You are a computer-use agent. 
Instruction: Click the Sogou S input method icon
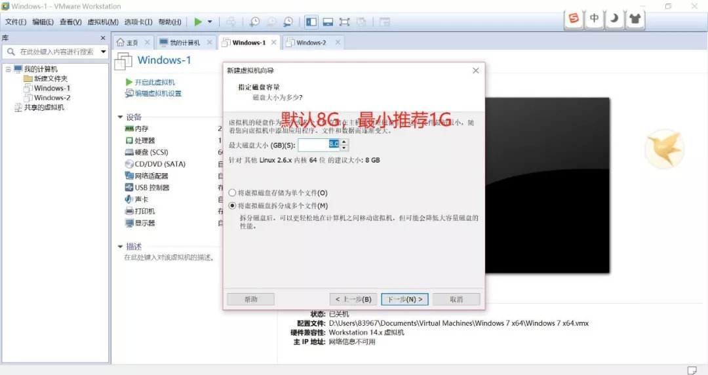coord(574,18)
